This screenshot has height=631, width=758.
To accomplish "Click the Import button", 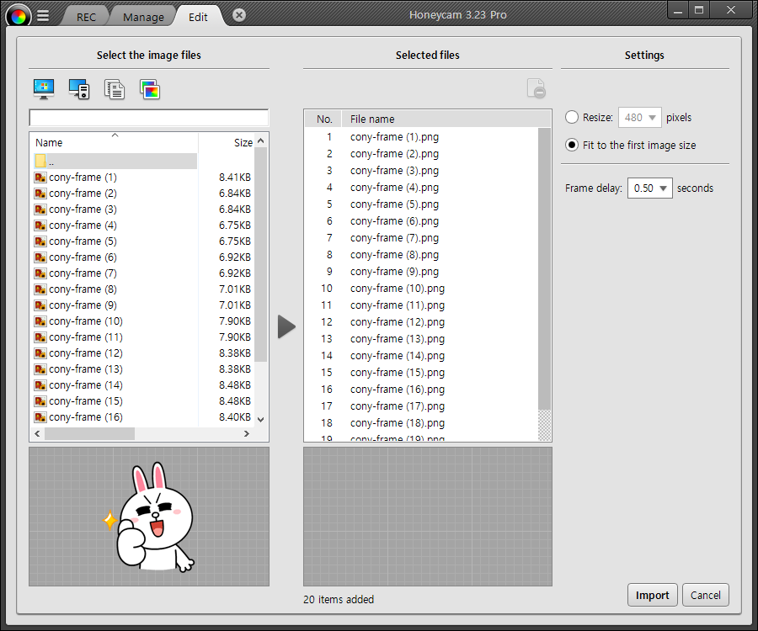I will pos(652,595).
